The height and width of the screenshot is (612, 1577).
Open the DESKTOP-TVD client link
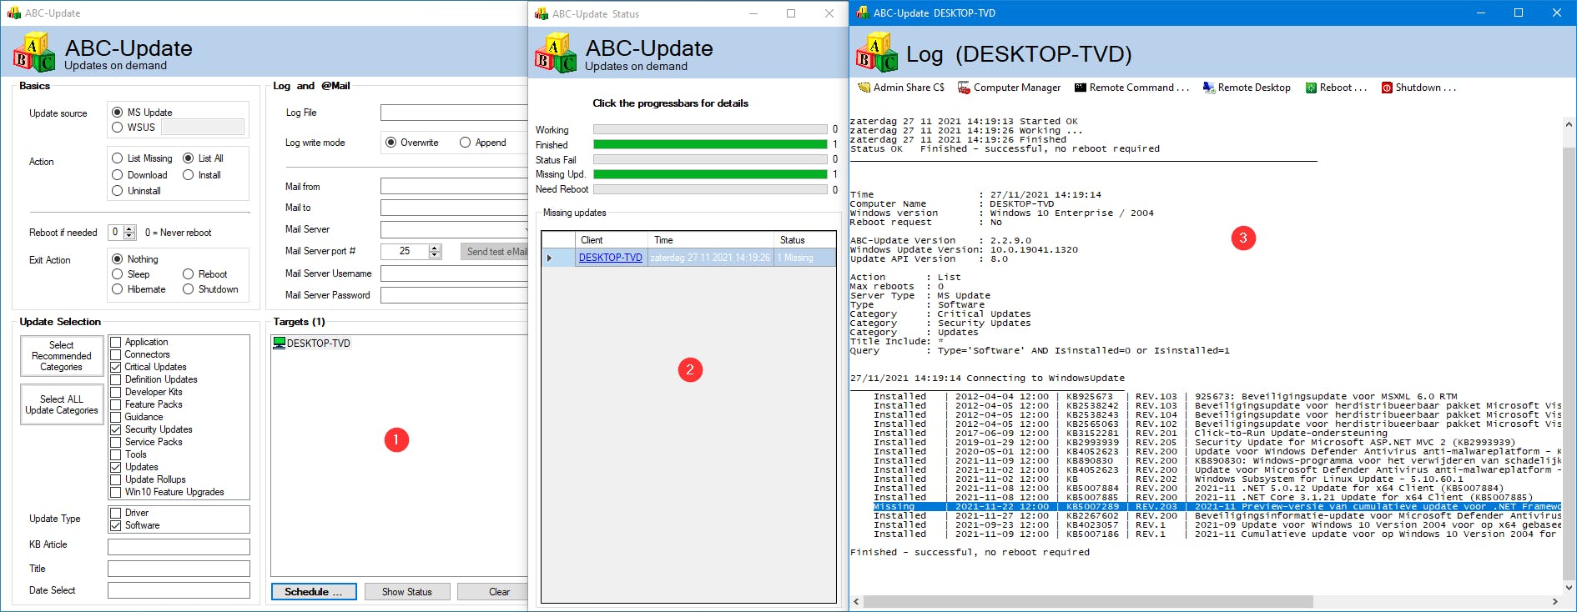(x=611, y=258)
